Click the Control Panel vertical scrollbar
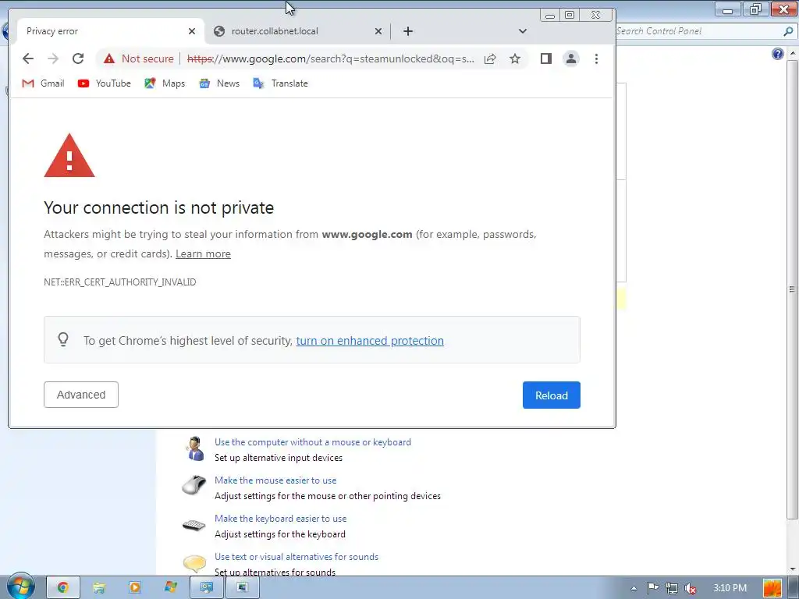The width and height of the screenshot is (799, 599). [x=793, y=289]
